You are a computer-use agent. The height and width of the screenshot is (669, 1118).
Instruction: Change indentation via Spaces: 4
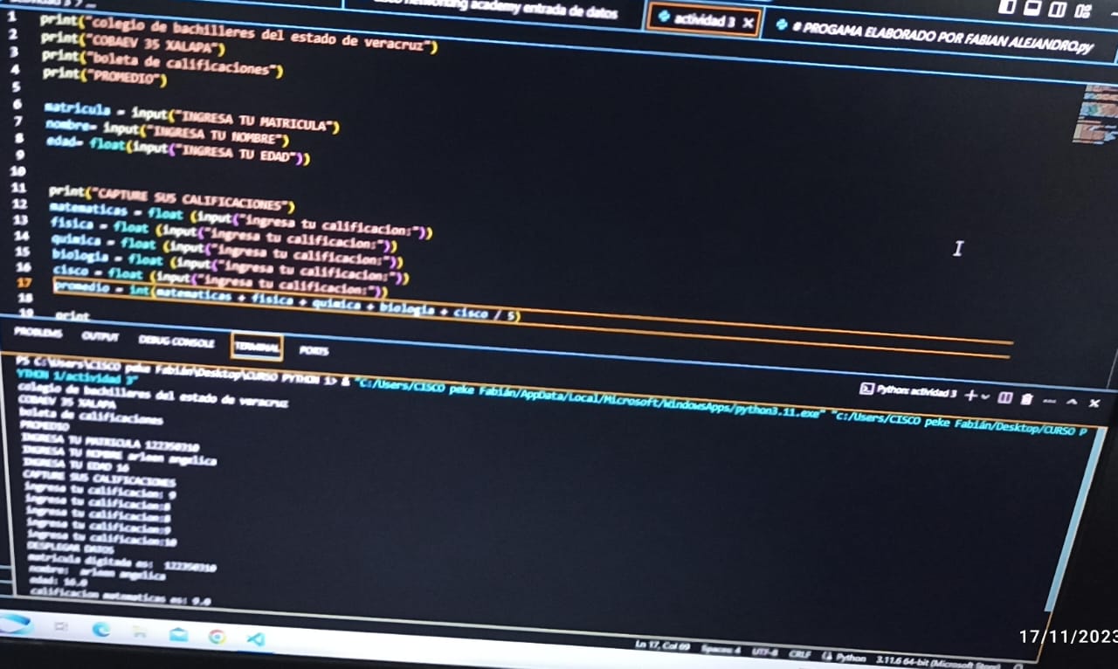(x=720, y=650)
